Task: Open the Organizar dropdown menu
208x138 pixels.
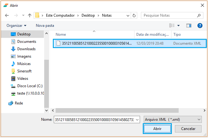Action: [x=16, y=26]
